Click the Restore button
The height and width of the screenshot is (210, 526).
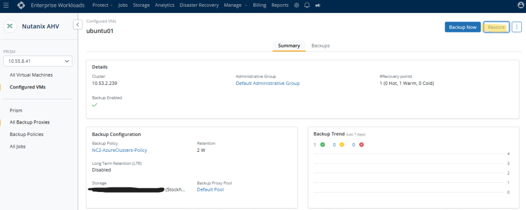pos(496,27)
